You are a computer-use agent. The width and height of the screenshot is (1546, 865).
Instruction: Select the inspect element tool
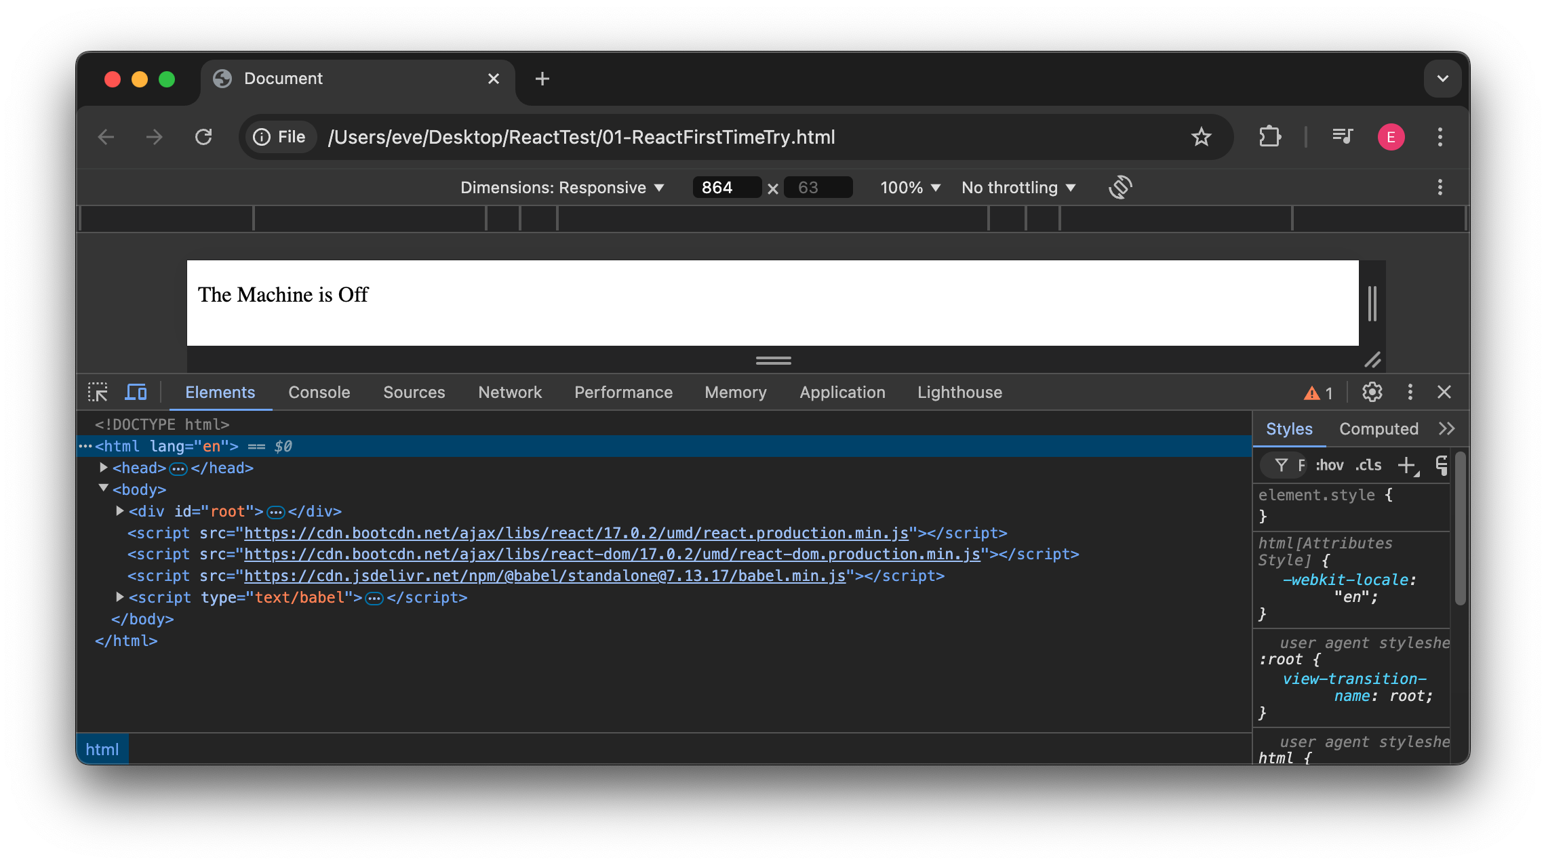(x=98, y=392)
